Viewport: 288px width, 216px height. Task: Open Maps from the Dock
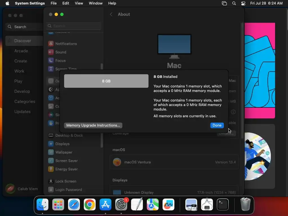point(153,204)
